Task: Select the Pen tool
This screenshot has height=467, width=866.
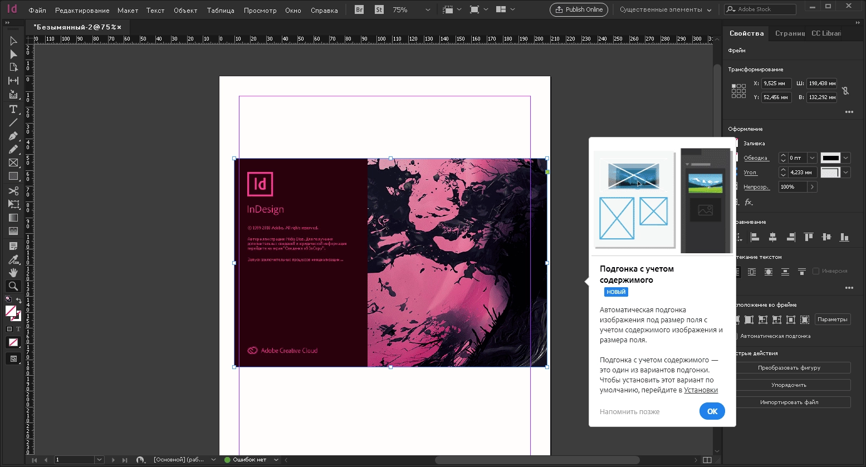Action: point(13,136)
